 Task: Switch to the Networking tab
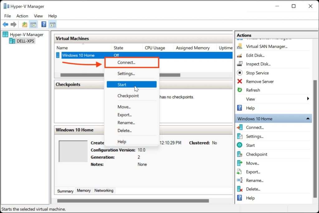click(104, 191)
